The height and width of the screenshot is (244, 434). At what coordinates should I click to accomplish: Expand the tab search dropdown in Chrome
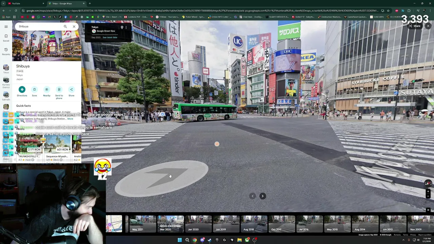[x=3, y=3]
